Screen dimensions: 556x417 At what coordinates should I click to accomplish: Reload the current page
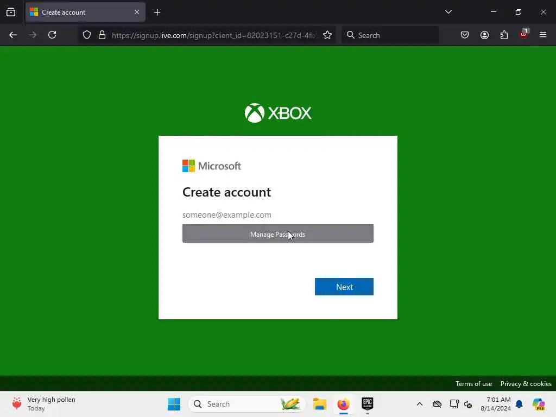[52, 35]
